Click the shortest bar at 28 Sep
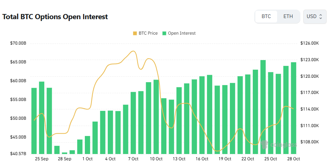Screen dimensions: 331x161 65,153
